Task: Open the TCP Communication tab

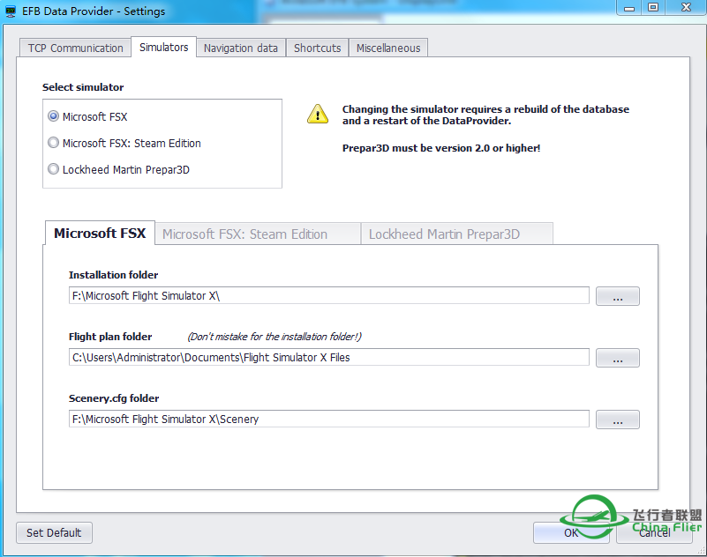Action: [x=75, y=48]
